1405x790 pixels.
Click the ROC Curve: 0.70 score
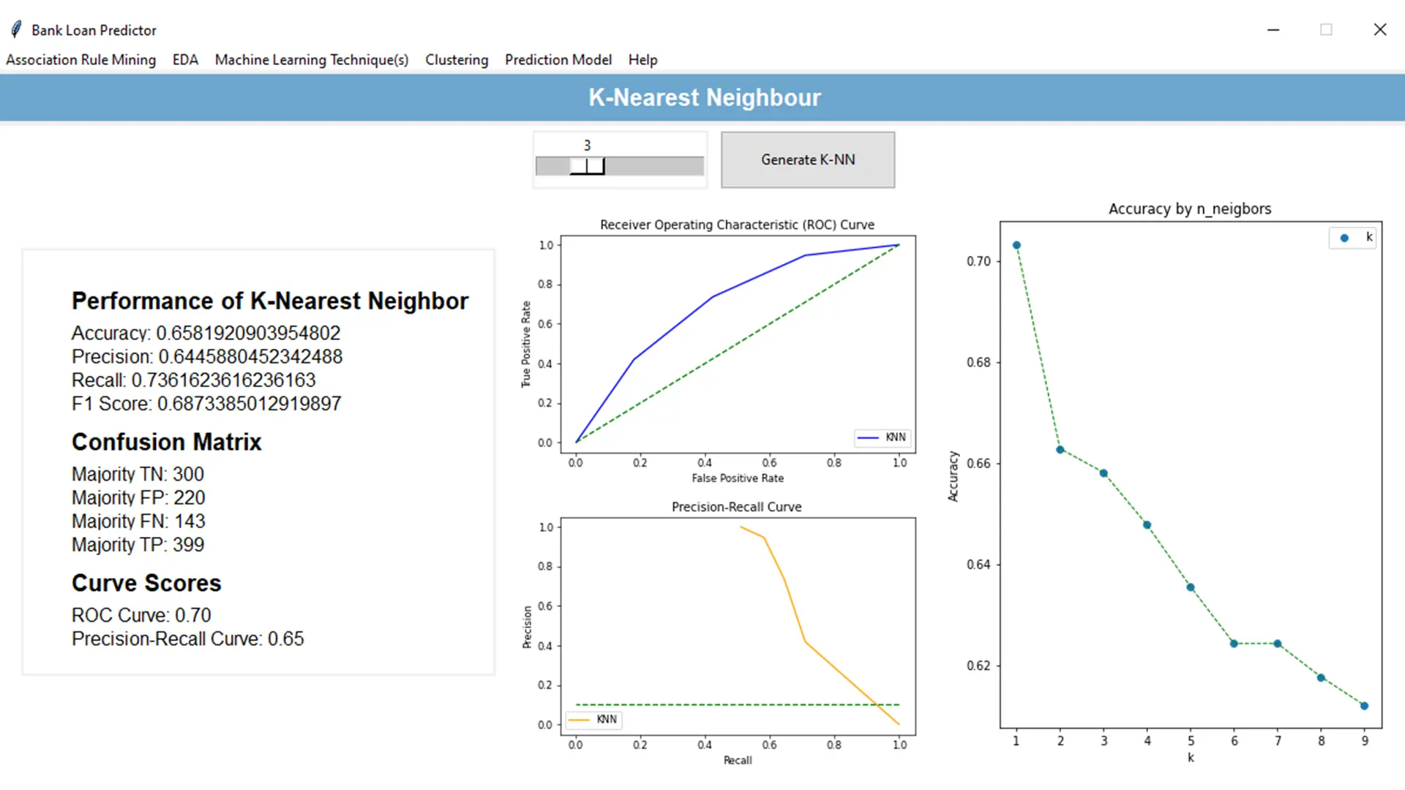(141, 615)
